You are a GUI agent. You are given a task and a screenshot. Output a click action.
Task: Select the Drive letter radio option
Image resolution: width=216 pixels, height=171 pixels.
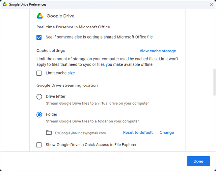click(39, 97)
